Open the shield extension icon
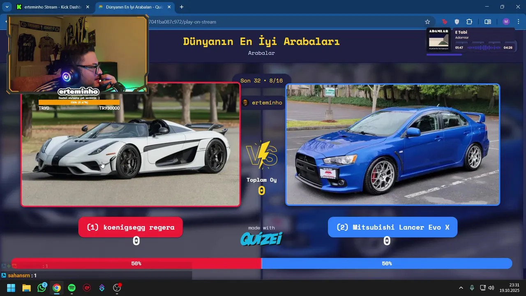 [x=457, y=22]
